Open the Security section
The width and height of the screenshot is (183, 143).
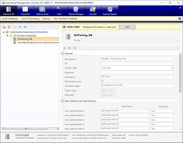93,11
